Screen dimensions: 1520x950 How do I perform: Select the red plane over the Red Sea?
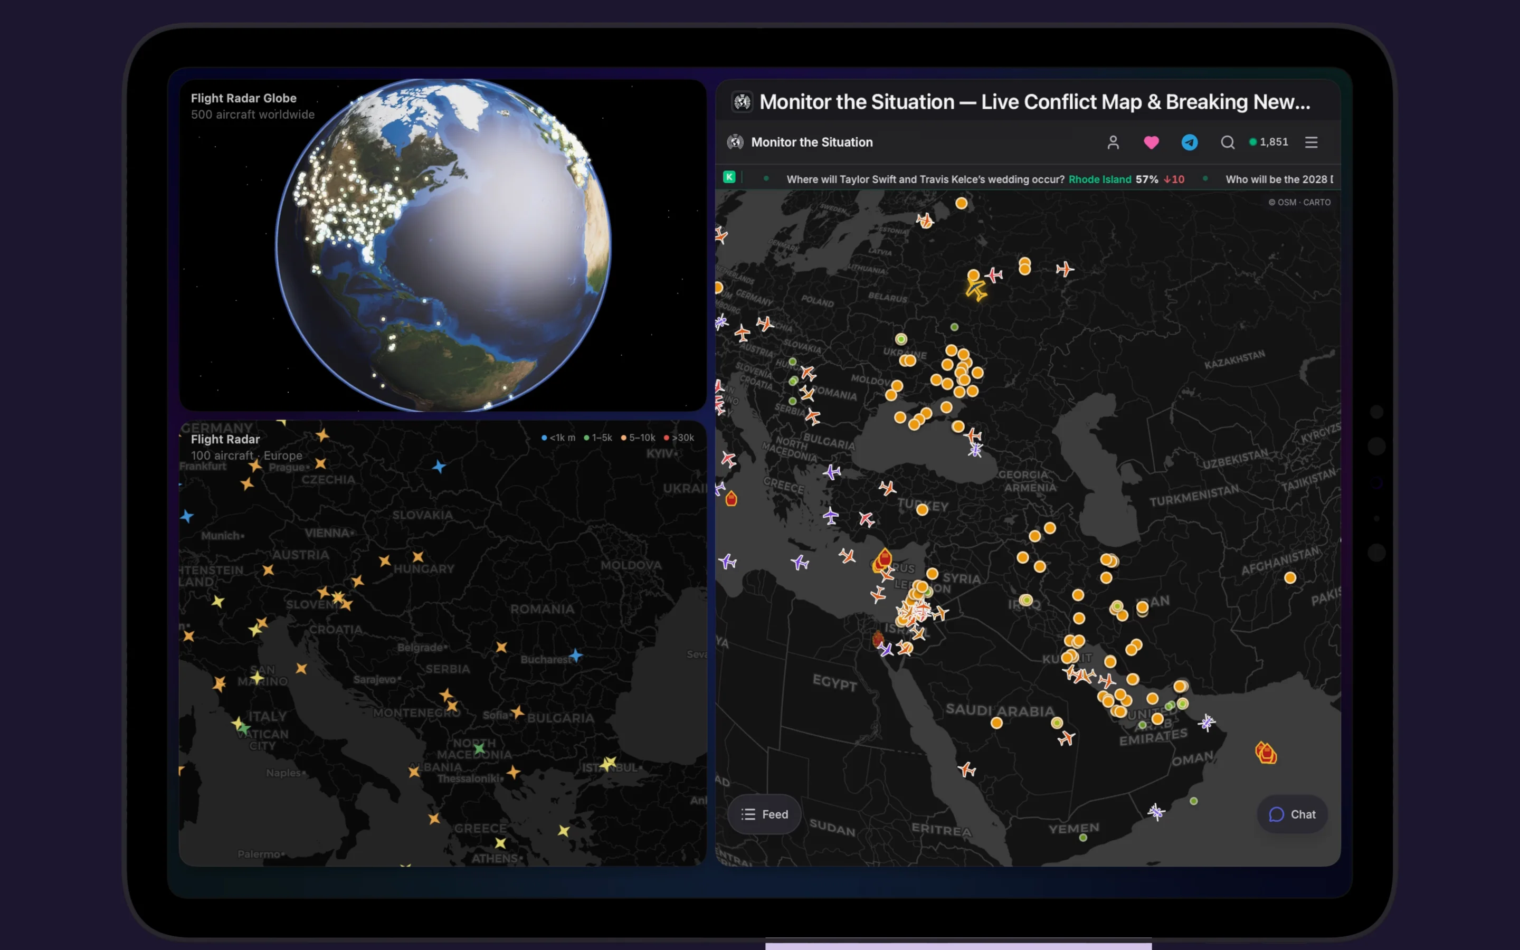click(967, 769)
